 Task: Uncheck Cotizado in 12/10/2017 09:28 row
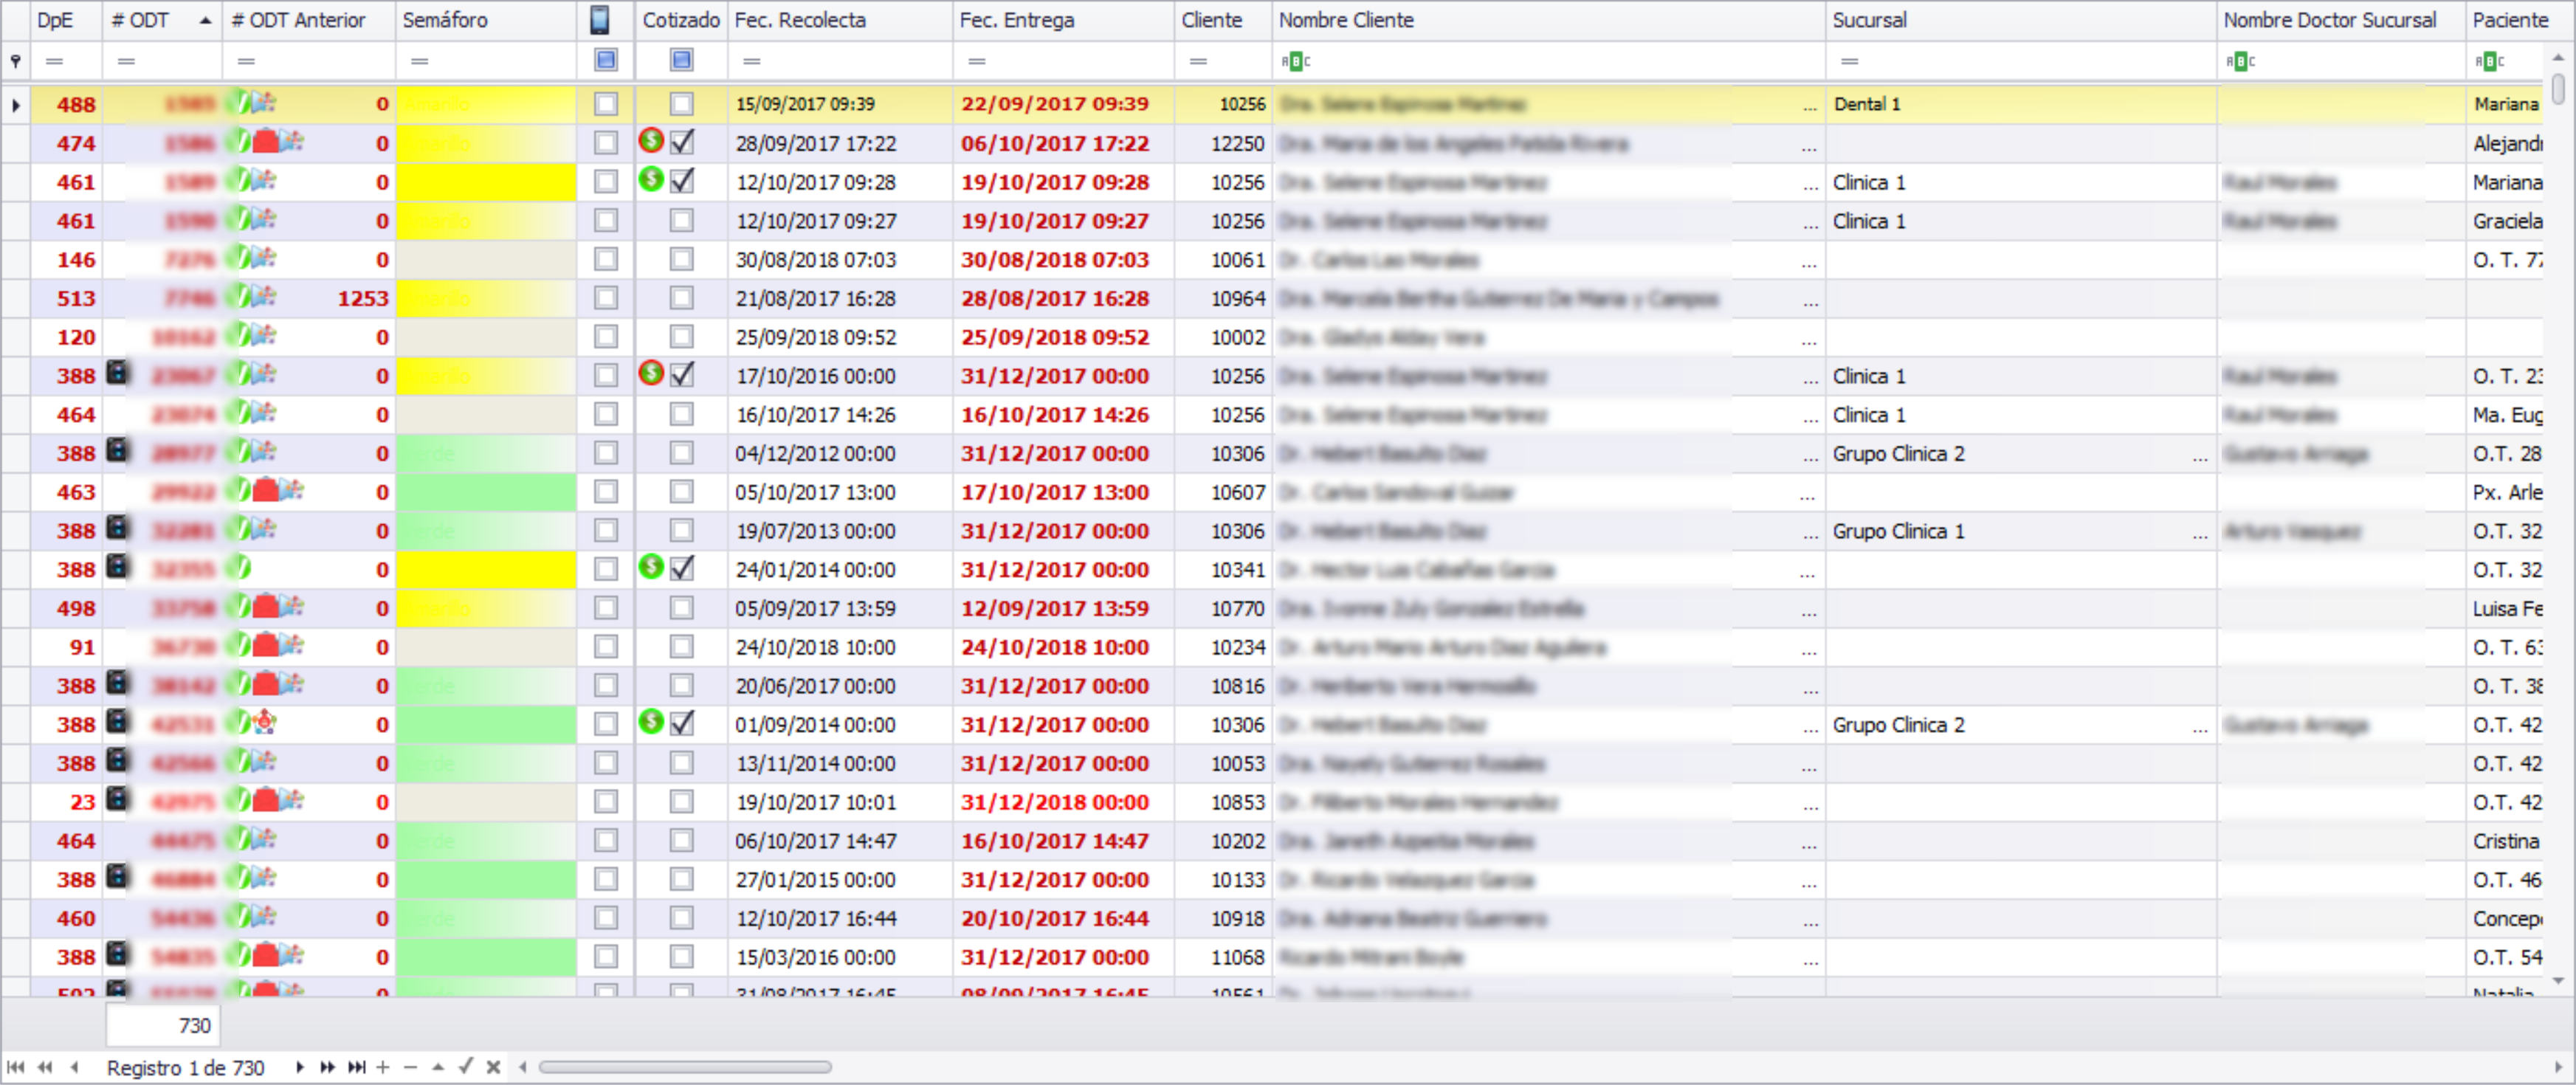[682, 181]
